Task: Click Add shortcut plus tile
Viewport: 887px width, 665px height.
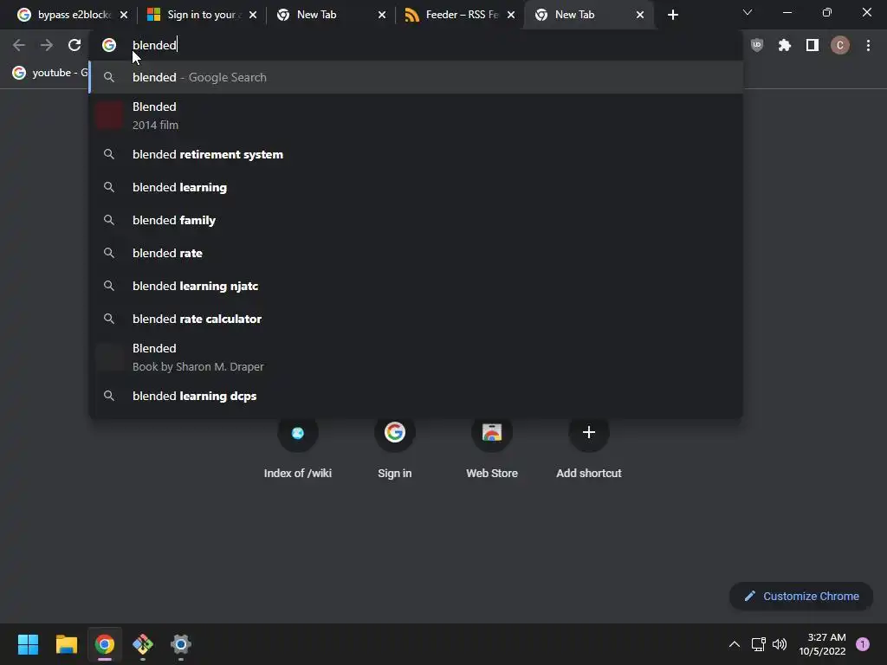Action: (588, 448)
